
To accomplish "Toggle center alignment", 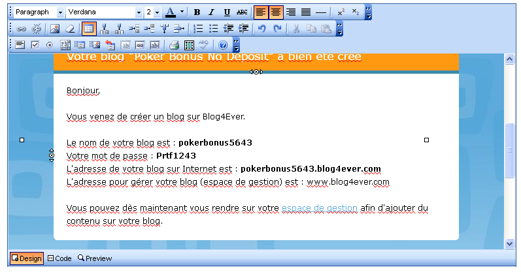I will (x=276, y=12).
